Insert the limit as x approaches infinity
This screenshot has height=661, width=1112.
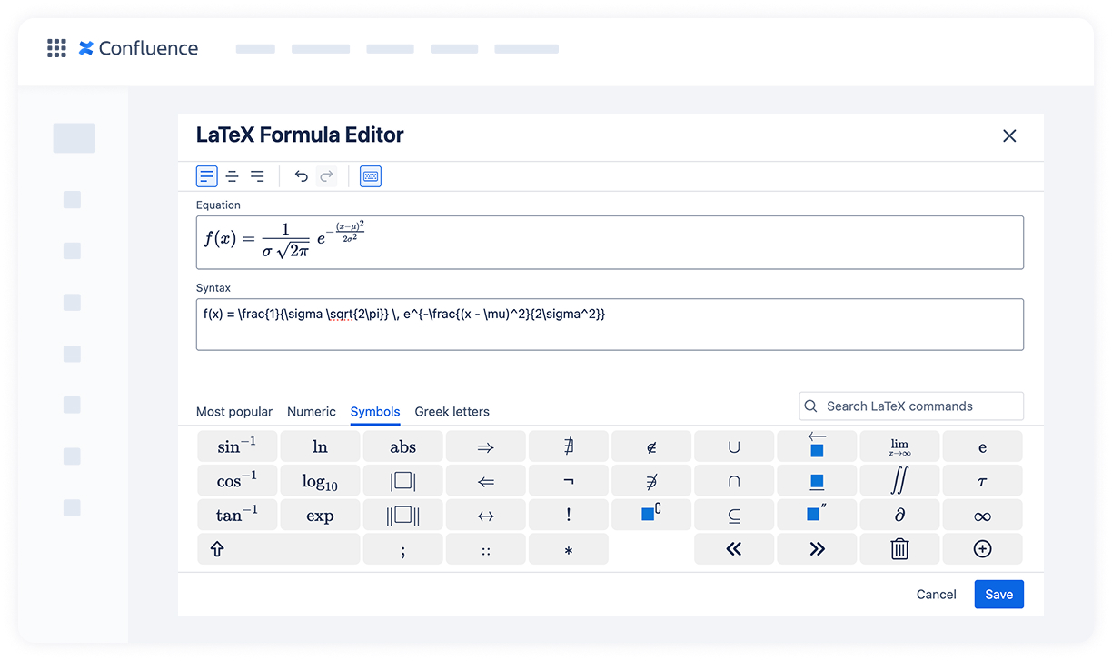(899, 446)
